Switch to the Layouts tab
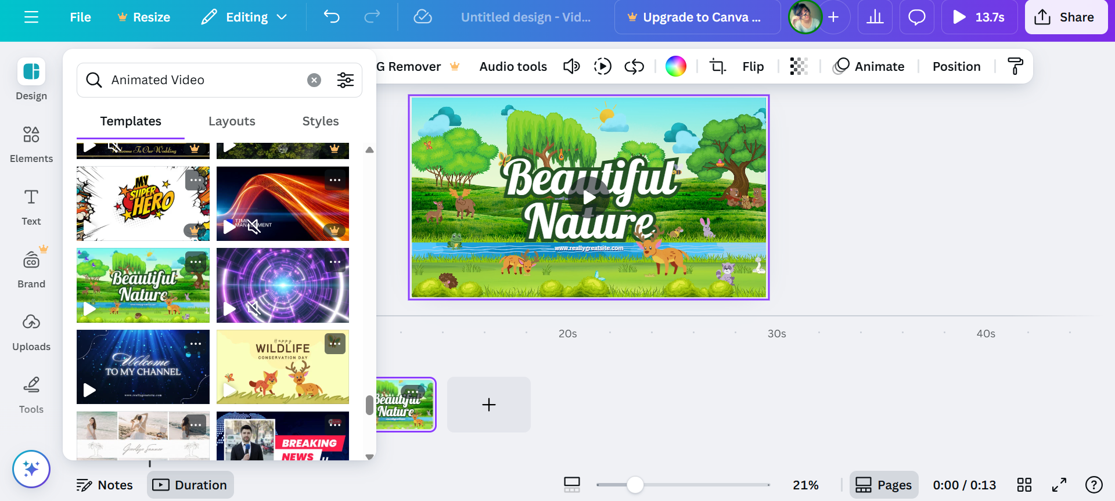 (x=232, y=121)
